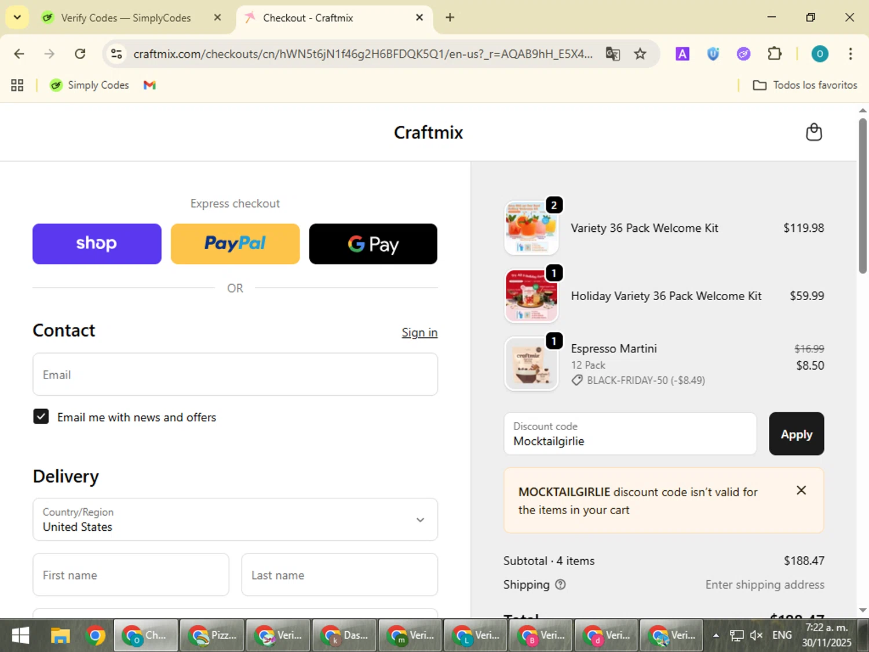This screenshot has height=652, width=869.
Task: Apply the discount code
Action: [x=796, y=434]
